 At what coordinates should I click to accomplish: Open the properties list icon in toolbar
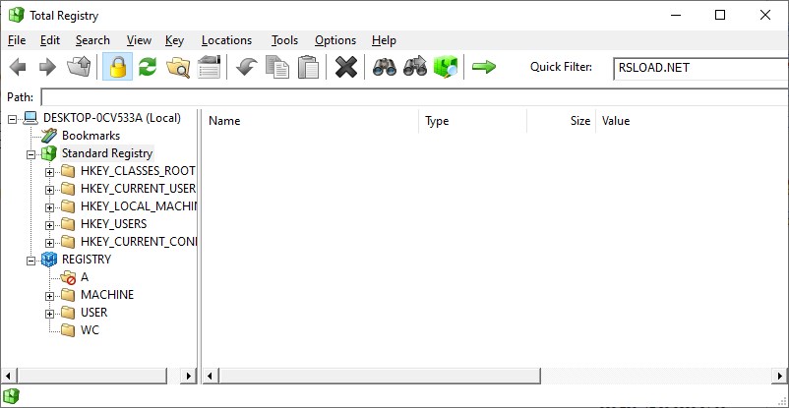pos(209,67)
